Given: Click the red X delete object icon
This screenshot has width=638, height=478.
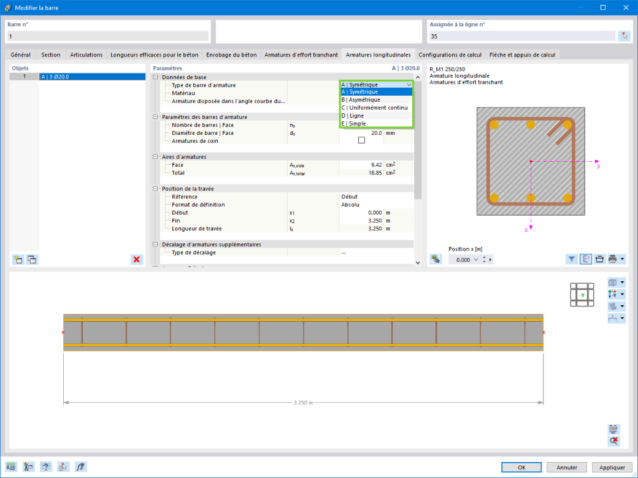Looking at the screenshot, I should pos(137,259).
